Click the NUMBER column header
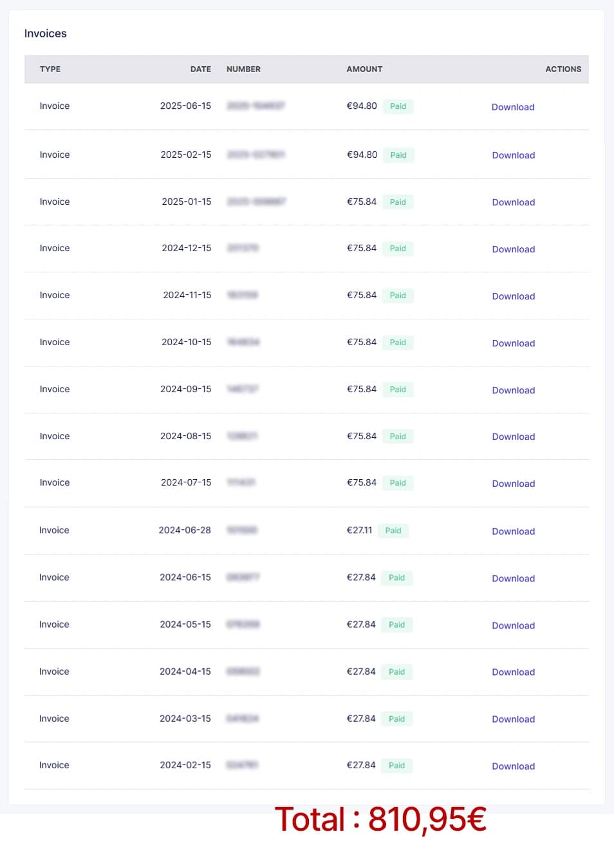Viewport: 614px width, 861px height. (x=243, y=69)
